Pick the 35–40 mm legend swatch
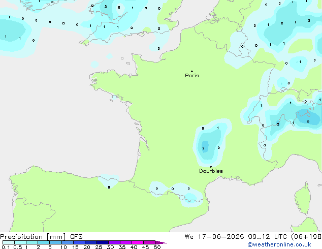Screen dimensions: 322x249 [125, 242]
